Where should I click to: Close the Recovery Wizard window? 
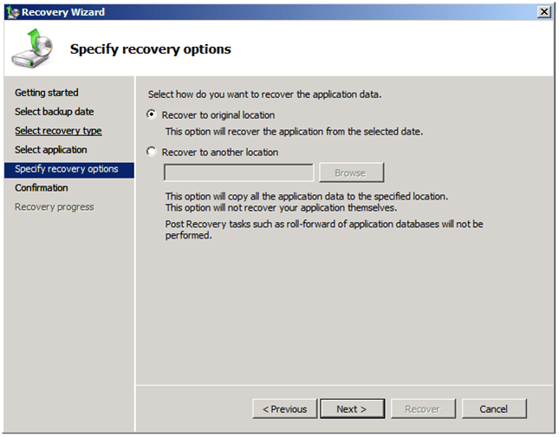click(543, 11)
